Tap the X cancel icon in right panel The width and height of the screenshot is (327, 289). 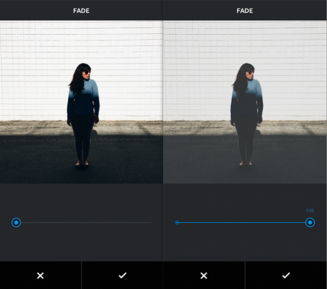tap(204, 275)
